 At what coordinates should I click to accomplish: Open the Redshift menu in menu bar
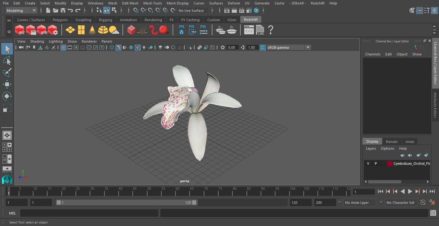coord(318,3)
